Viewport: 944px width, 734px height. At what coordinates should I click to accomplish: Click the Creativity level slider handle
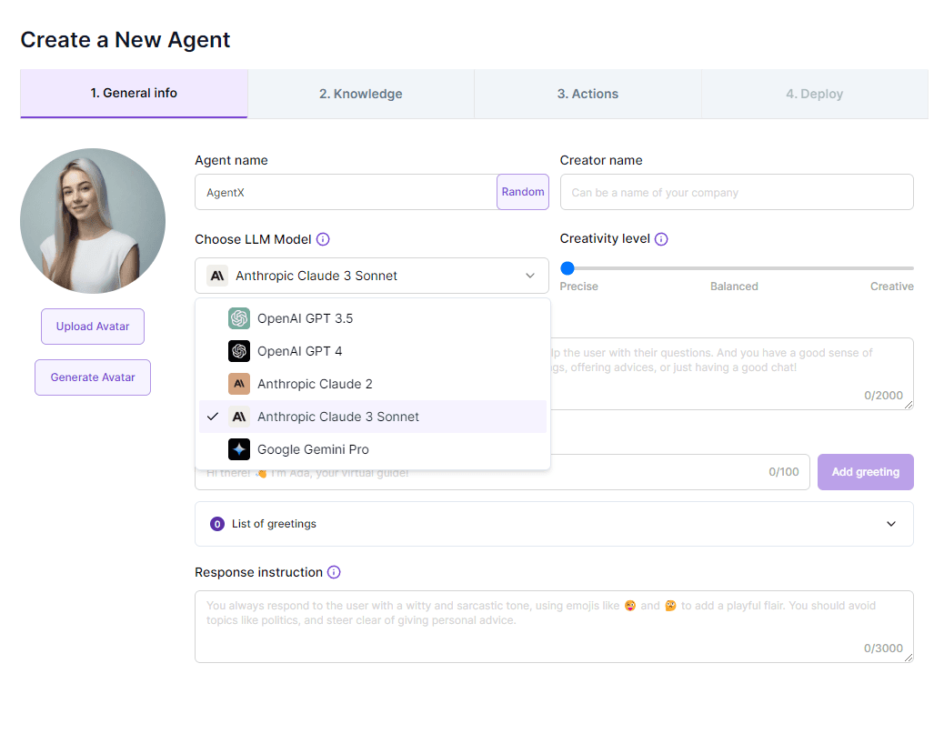pos(567,268)
